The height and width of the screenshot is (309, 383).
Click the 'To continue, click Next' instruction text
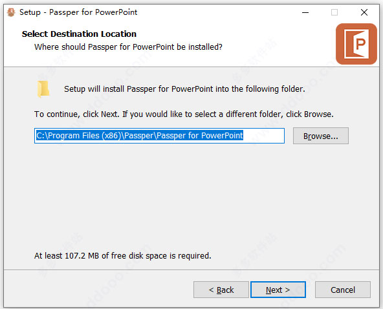click(x=184, y=114)
